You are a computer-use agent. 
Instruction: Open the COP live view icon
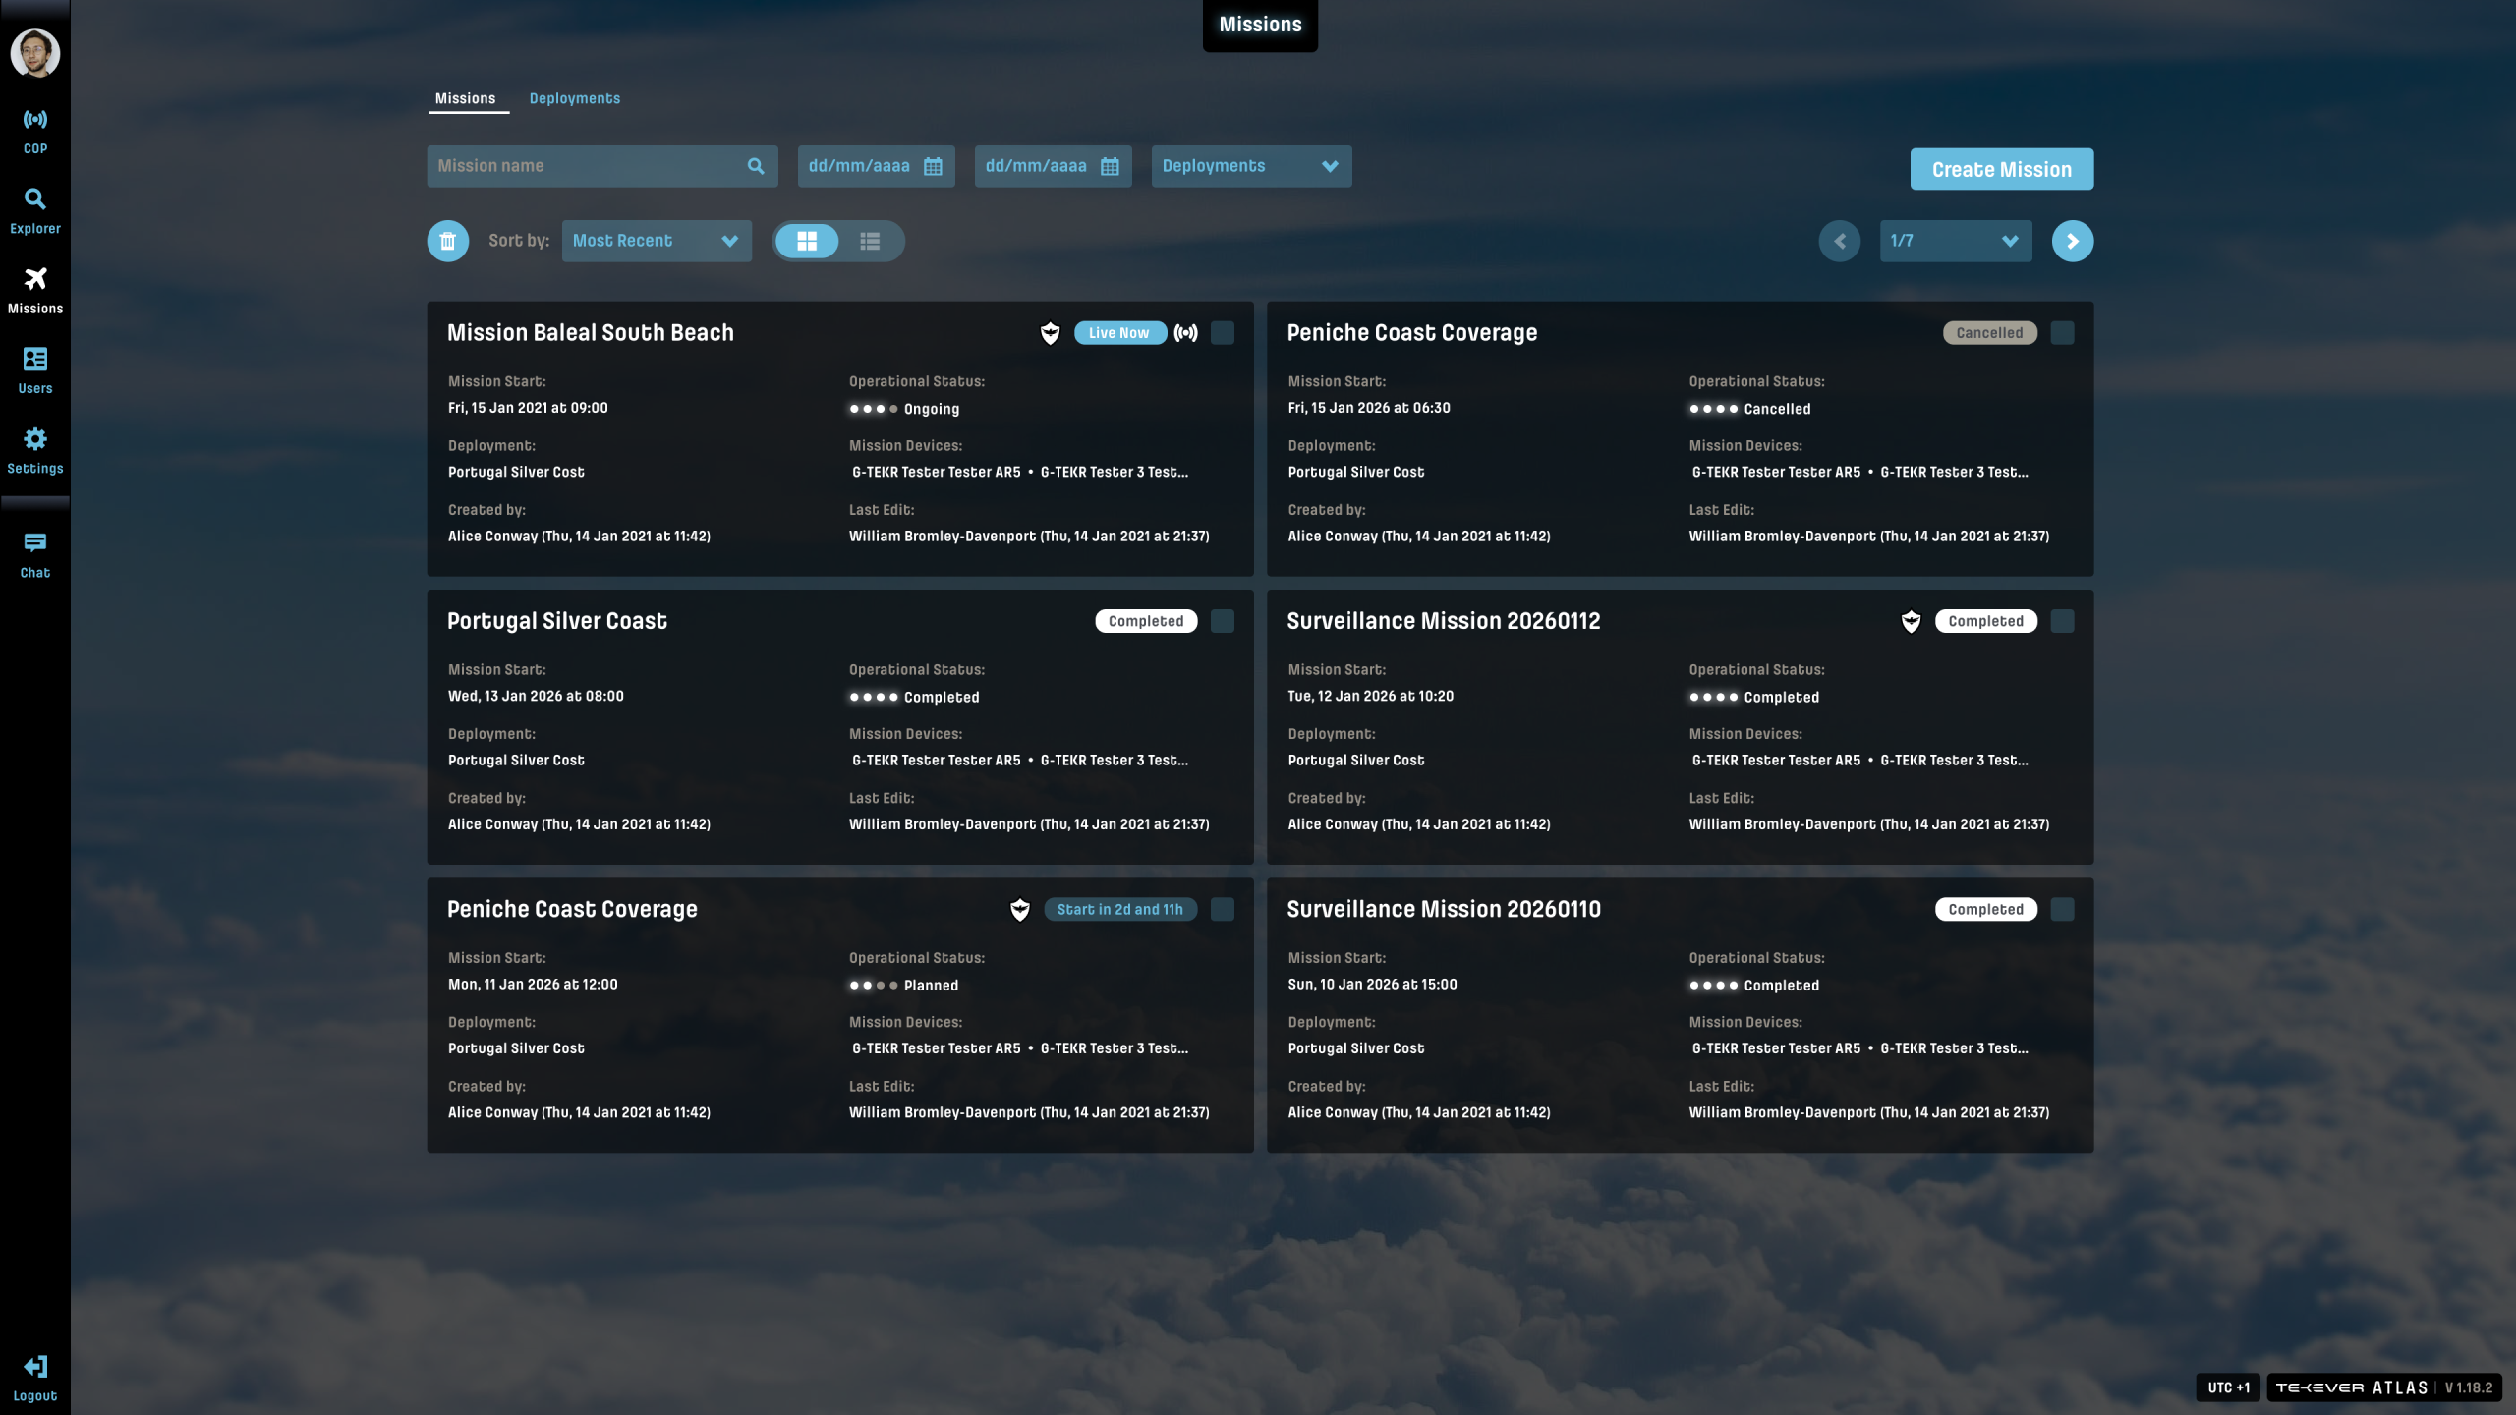click(x=35, y=120)
